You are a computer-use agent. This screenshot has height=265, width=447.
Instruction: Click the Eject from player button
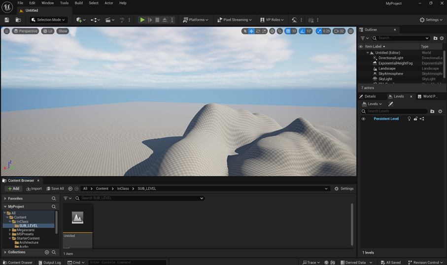pos(165,20)
